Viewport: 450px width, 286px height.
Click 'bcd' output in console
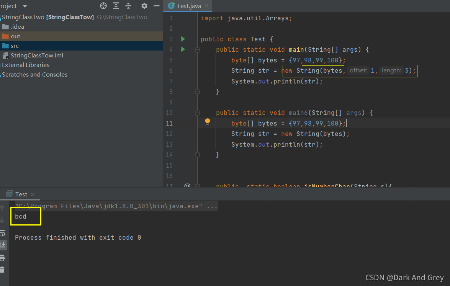(x=21, y=217)
